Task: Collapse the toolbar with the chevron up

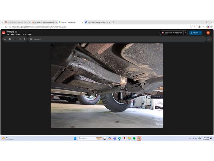Action: point(209,39)
